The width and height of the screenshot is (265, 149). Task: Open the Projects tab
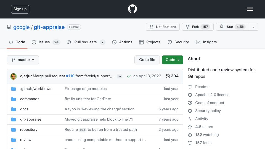point(150,42)
